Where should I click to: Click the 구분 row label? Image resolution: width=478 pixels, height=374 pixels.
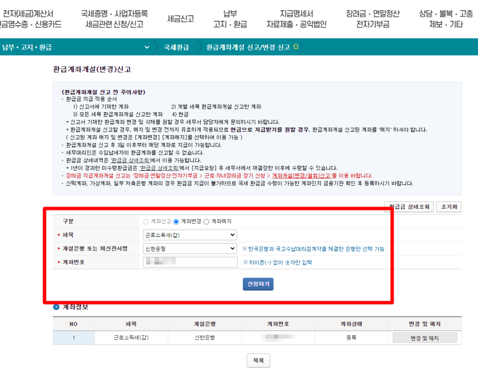68,221
